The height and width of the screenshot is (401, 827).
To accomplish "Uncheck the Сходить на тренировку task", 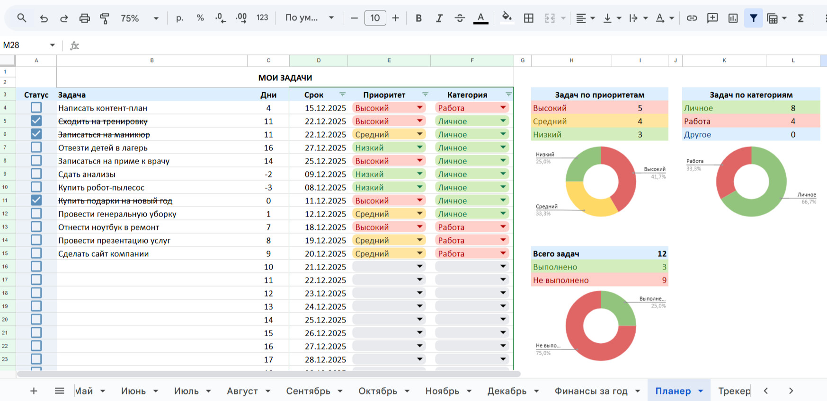I will point(36,121).
